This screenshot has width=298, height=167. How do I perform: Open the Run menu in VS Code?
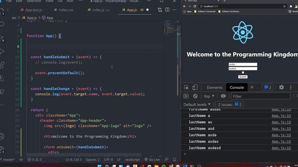pyautogui.click(x=70, y=1)
